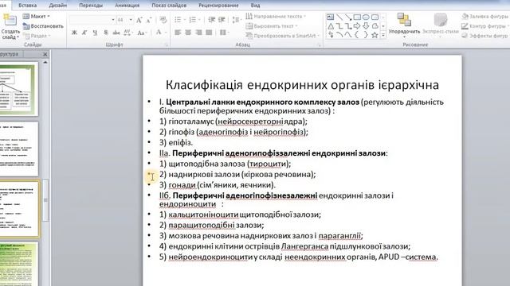This screenshot has width=510, height=286.
Task: Toggle text shadow (S)
Action: click(105, 33)
